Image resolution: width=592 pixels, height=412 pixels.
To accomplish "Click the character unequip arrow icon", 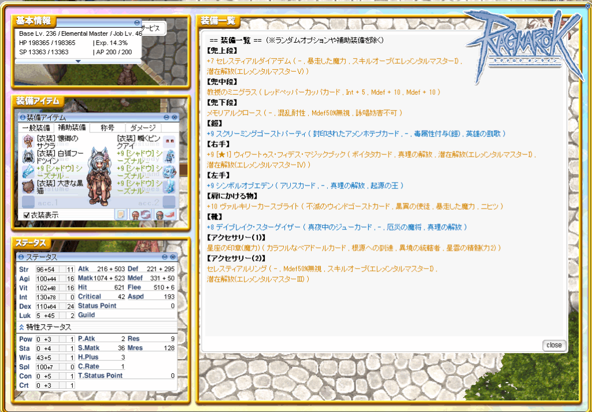I will pos(166,215).
